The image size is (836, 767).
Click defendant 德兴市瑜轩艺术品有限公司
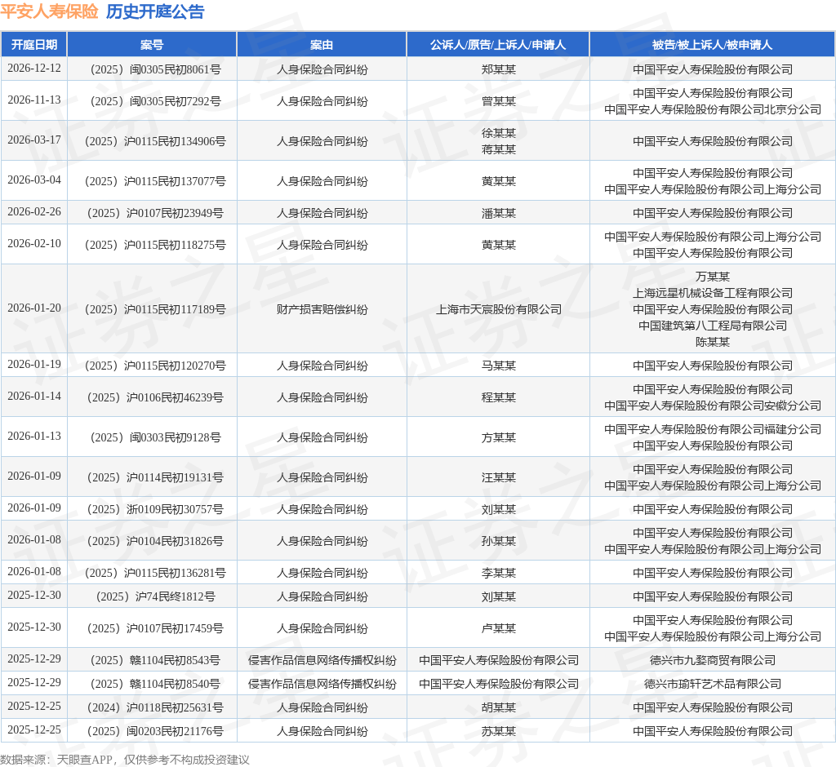tap(712, 684)
